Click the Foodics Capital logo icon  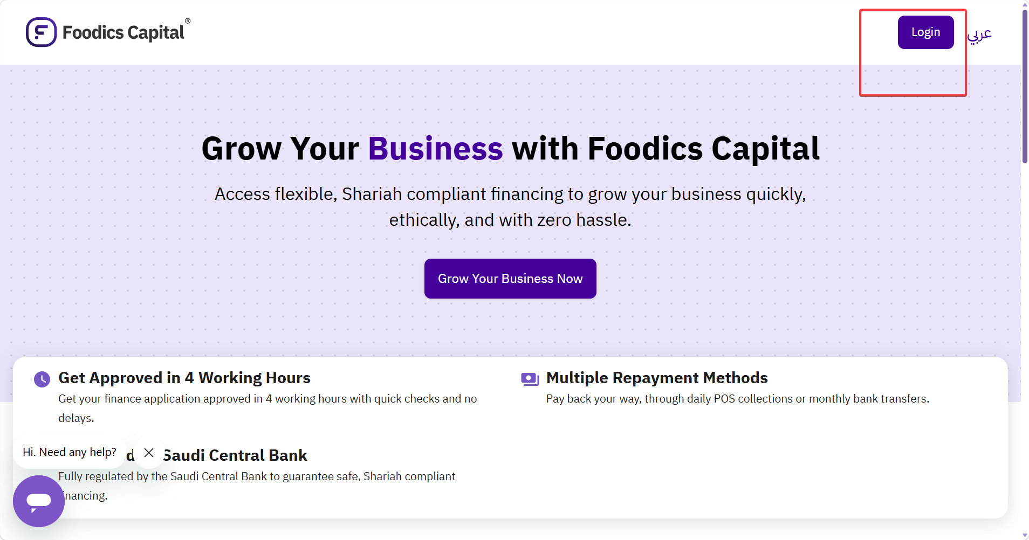[41, 32]
